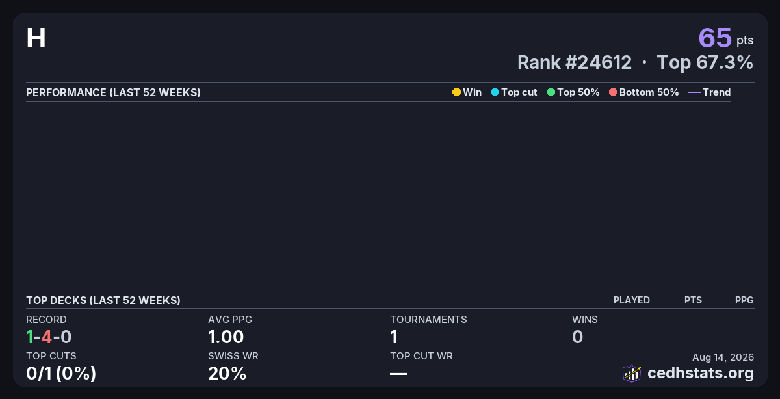Select the 1-4-0 record value
780x399 pixels.
(49, 337)
